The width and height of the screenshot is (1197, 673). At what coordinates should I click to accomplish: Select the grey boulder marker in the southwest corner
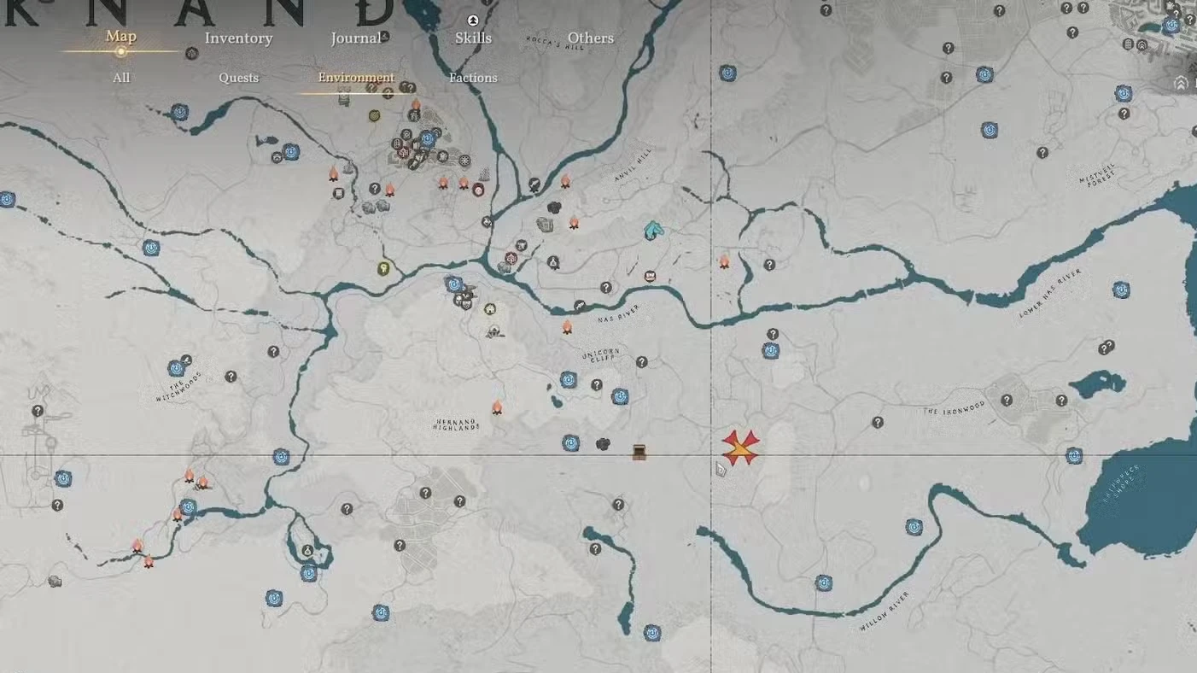coord(55,581)
